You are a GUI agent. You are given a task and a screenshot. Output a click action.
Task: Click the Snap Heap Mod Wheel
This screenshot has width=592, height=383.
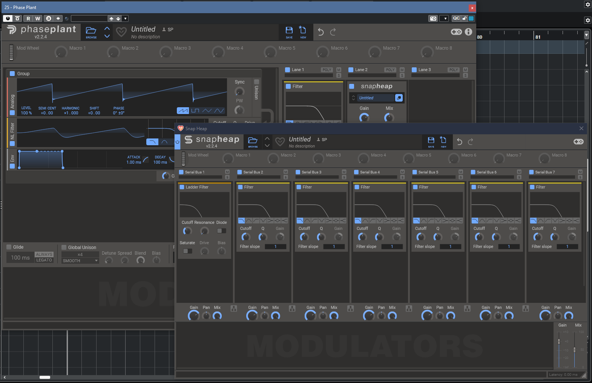click(184, 158)
